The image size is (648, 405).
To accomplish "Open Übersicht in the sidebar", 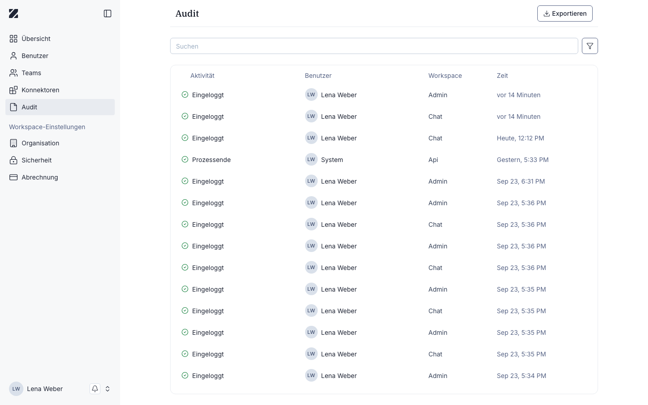I will (x=60, y=39).
